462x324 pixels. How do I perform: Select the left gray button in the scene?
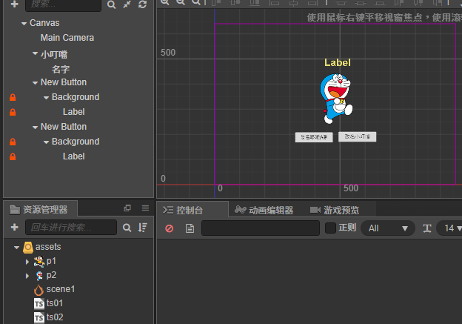click(314, 137)
